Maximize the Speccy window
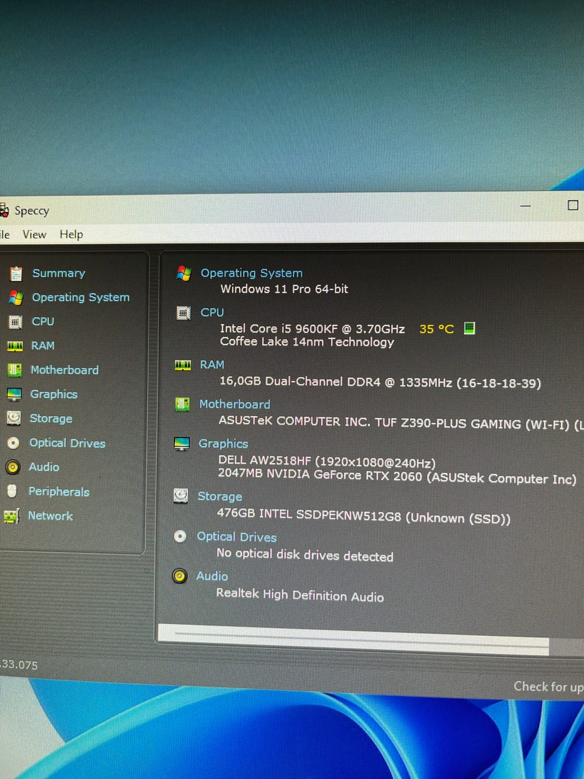 [x=573, y=205]
